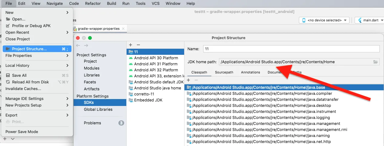384x146 pixels.
Task: Expand the Local History submenu
Action: click(x=37, y=65)
